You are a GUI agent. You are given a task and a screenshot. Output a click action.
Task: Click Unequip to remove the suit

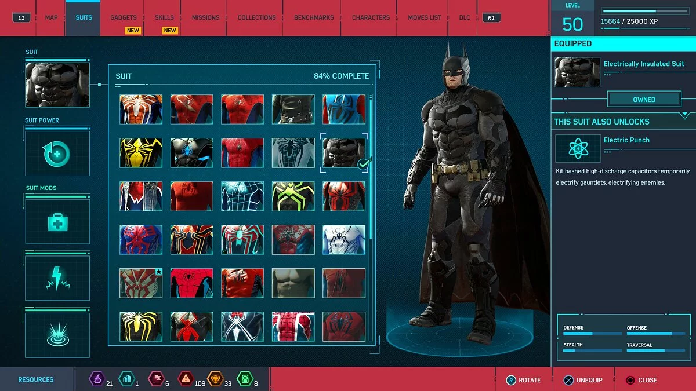point(582,380)
